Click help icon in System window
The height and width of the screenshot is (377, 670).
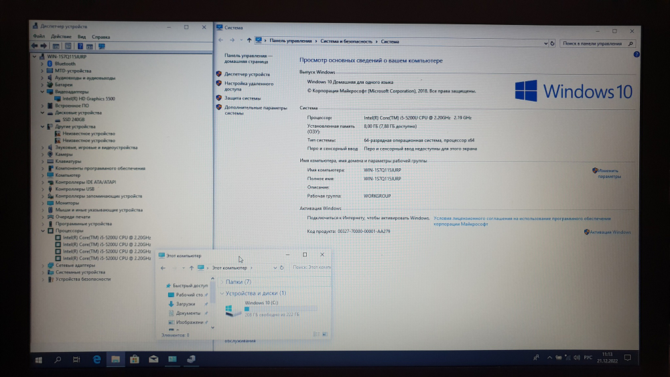point(636,54)
